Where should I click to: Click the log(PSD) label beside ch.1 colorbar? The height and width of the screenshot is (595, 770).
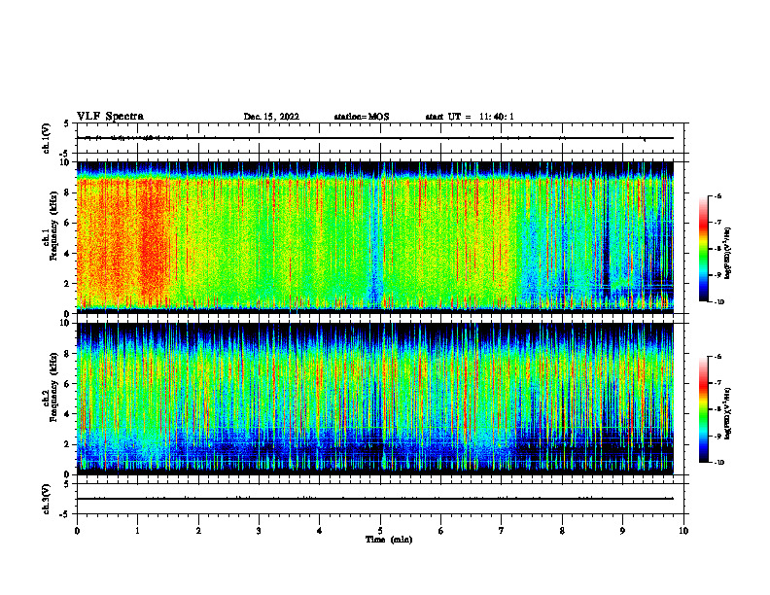click(728, 254)
